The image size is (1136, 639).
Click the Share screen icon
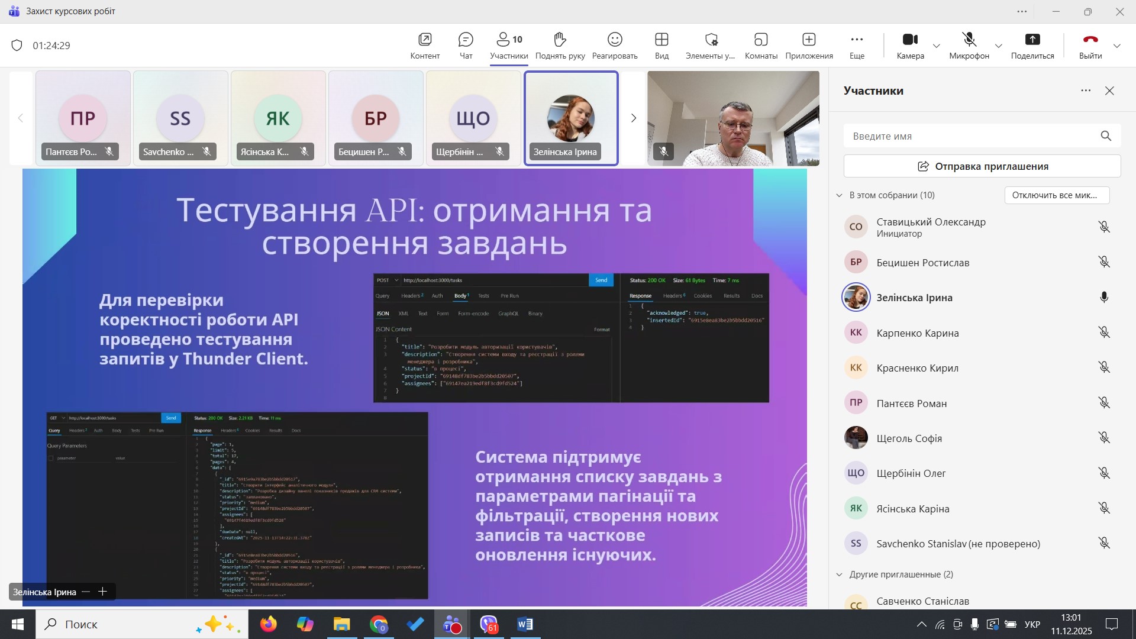pos(1032,40)
